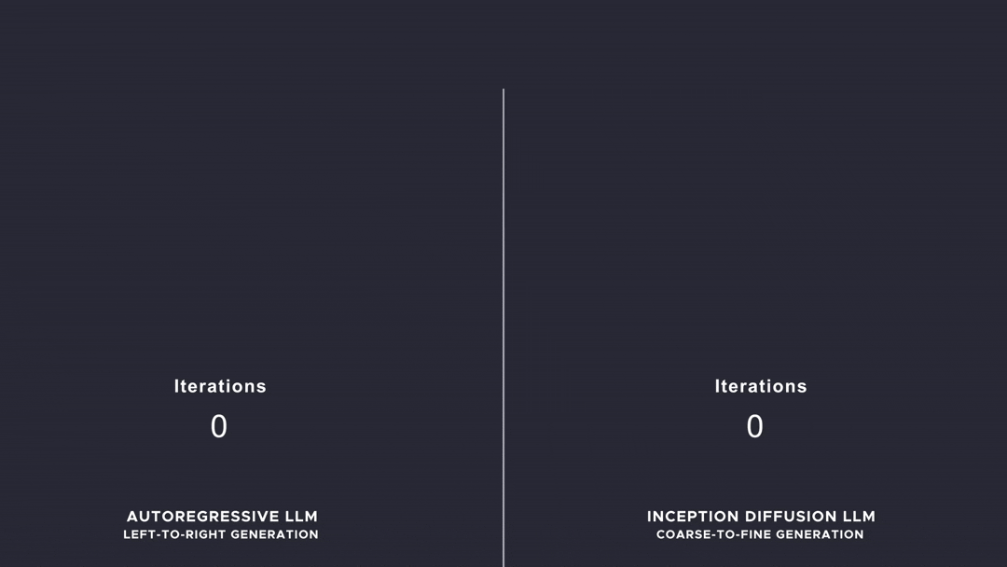Image resolution: width=1007 pixels, height=567 pixels.
Task: Click the Iterations label on the diffusion side
Action: pyautogui.click(x=761, y=386)
